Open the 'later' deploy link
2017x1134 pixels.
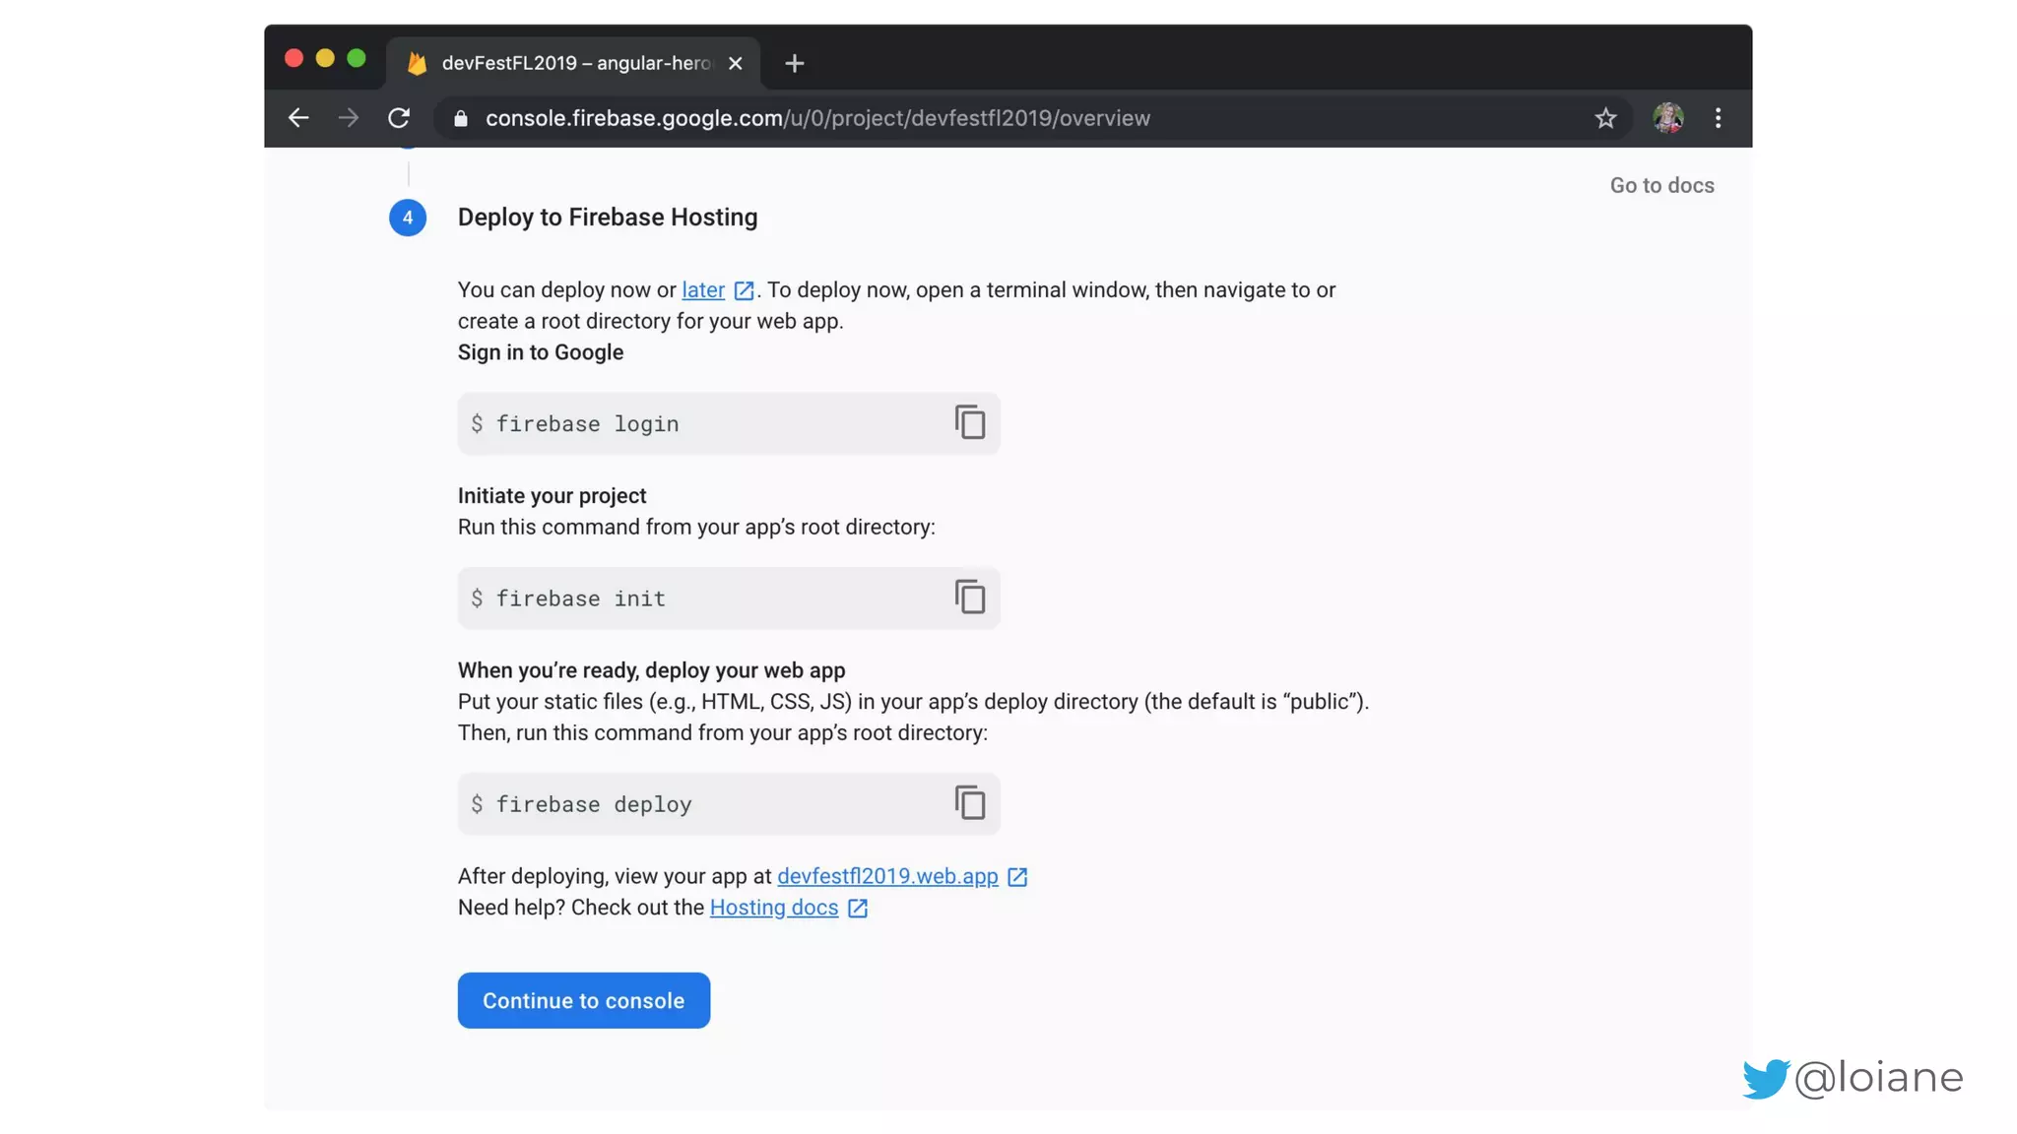pos(703,290)
